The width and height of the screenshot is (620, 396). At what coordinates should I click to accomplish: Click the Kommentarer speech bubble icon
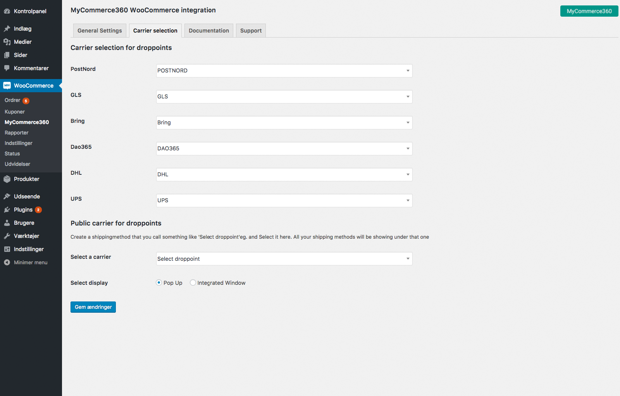click(x=7, y=68)
